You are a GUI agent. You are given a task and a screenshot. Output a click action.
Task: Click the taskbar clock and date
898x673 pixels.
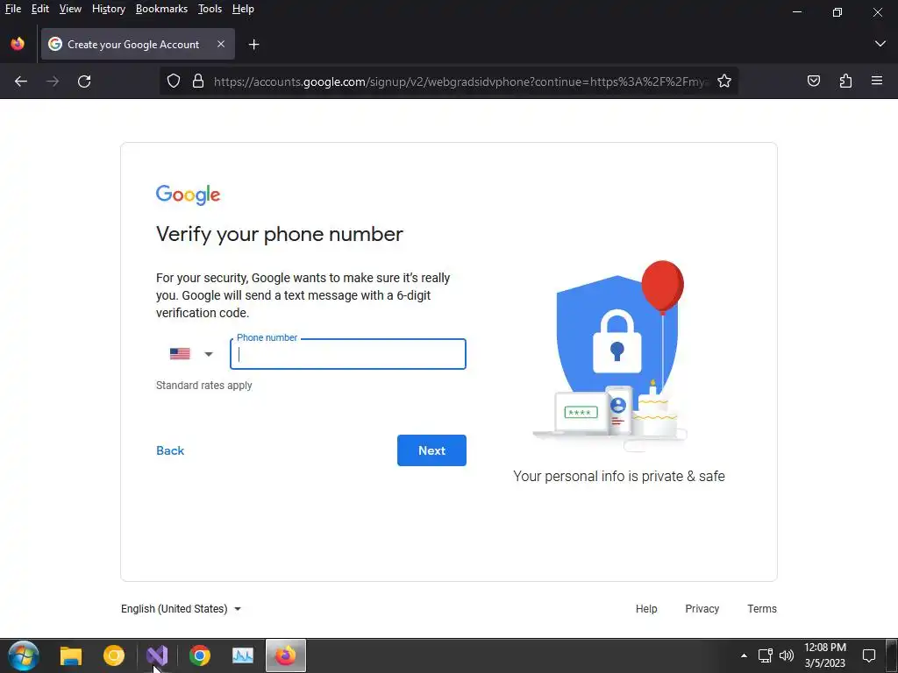click(x=824, y=655)
